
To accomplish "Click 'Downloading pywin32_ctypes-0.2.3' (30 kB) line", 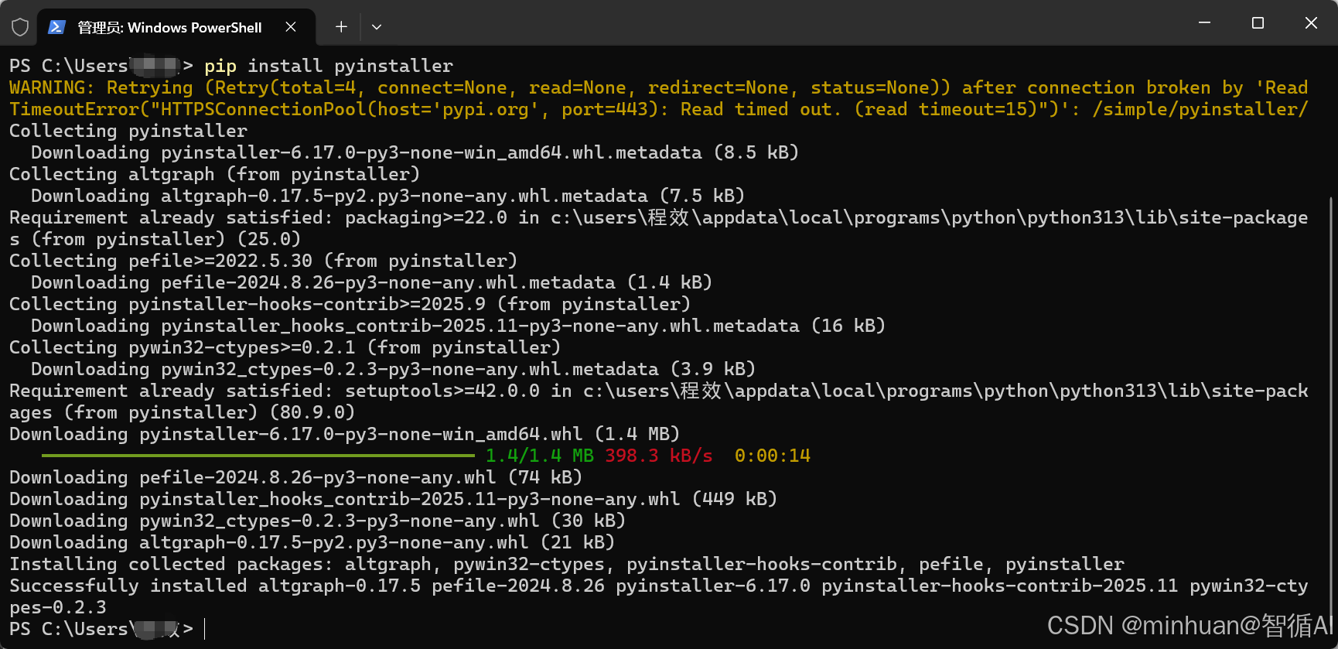I will point(317,521).
